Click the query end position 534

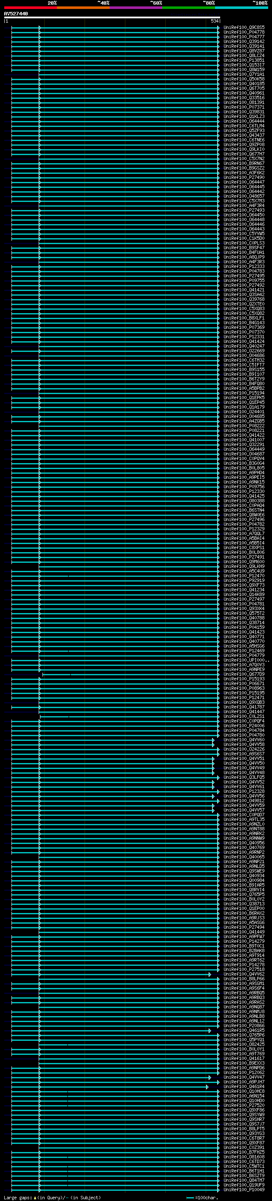tap(214, 21)
